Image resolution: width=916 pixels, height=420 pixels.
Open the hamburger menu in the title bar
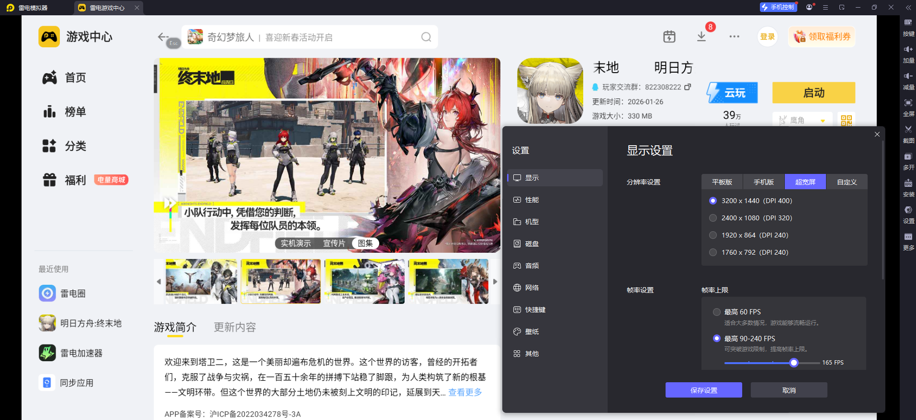826,7
